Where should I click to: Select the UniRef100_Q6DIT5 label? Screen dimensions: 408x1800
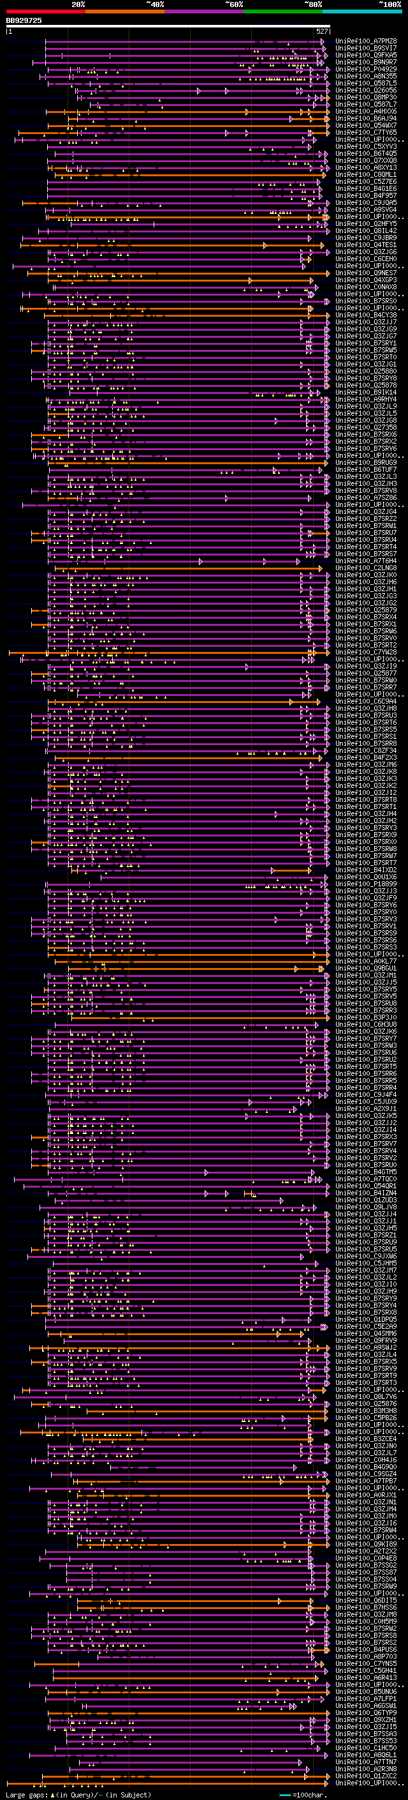[366, 1600]
